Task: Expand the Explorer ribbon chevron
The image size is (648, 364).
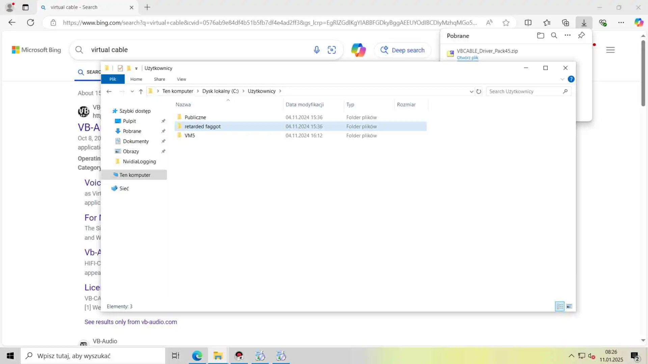Action: tap(562, 79)
